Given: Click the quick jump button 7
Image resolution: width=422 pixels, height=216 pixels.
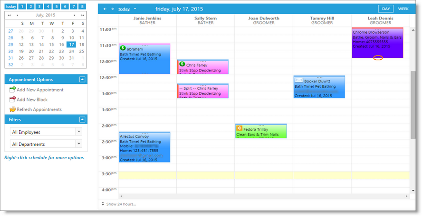Looking at the screenshot, I should pyautogui.click(x=74, y=7).
